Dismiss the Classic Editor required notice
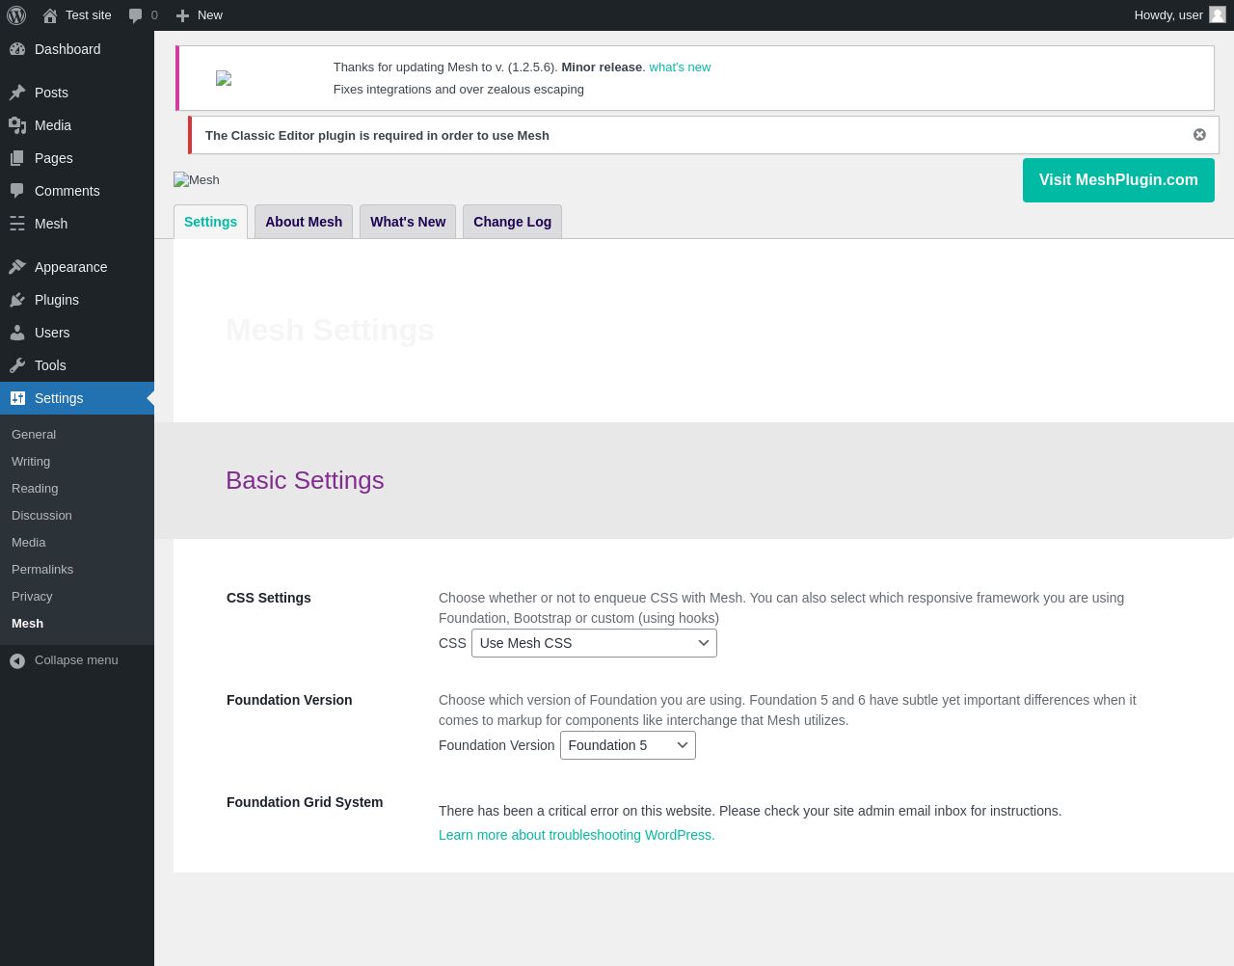1234x966 pixels. [x=1199, y=135]
